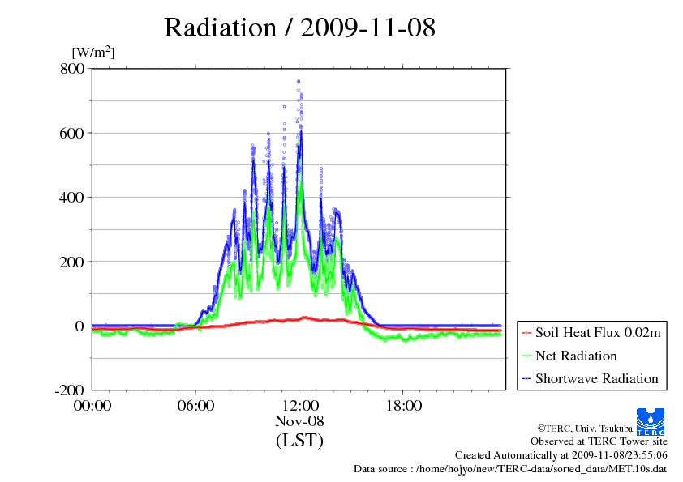The width and height of the screenshot is (683, 482).
Task: Click the red Soil Heat Flux legend marker
Action: 526,333
